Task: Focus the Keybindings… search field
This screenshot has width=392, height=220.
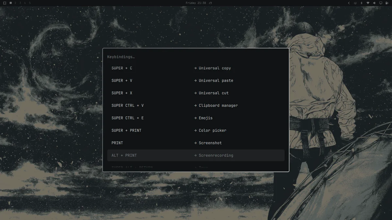Action: point(196,57)
